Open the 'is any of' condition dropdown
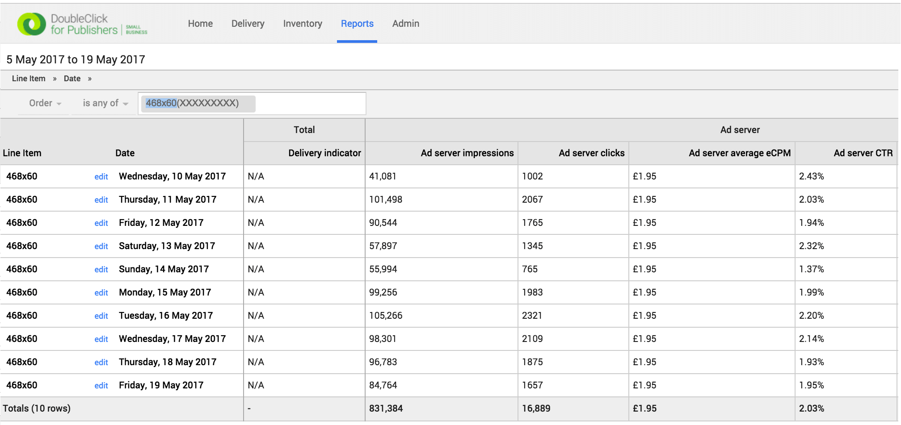The width and height of the screenshot is (901, 425). point(105,103)
